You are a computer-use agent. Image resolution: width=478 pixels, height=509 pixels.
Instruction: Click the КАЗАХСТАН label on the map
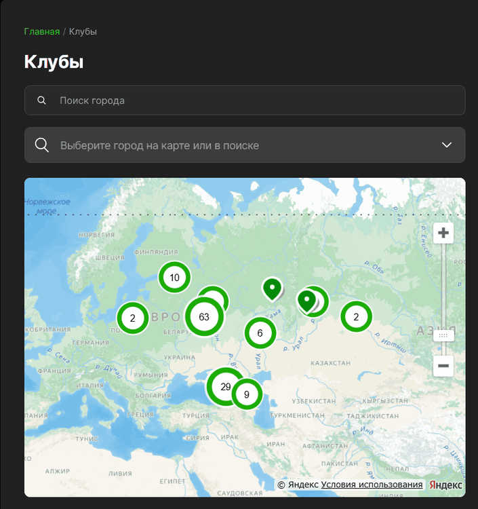[330, 363]
